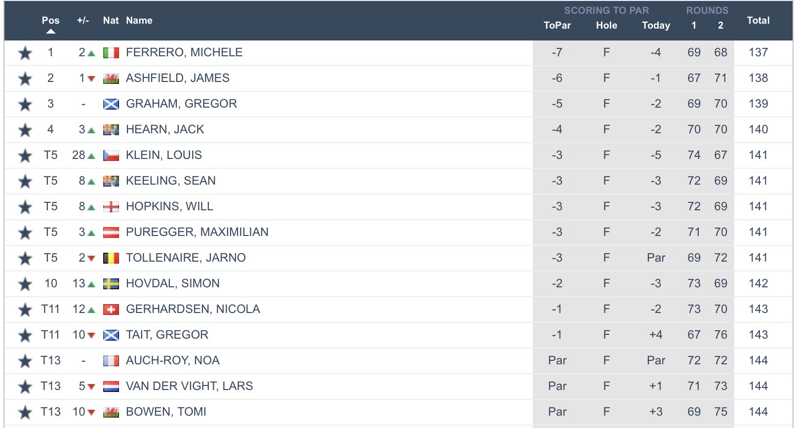Click the Welsh flag next to Ashfield

(x=111, y=78)
